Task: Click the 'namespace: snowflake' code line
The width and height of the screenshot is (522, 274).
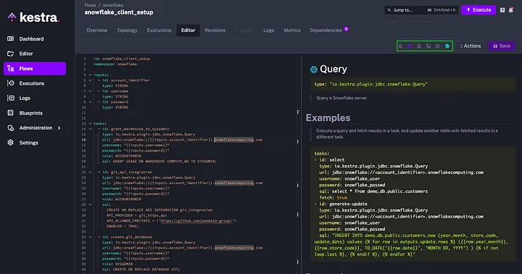Action: click(x=115, y=64)
